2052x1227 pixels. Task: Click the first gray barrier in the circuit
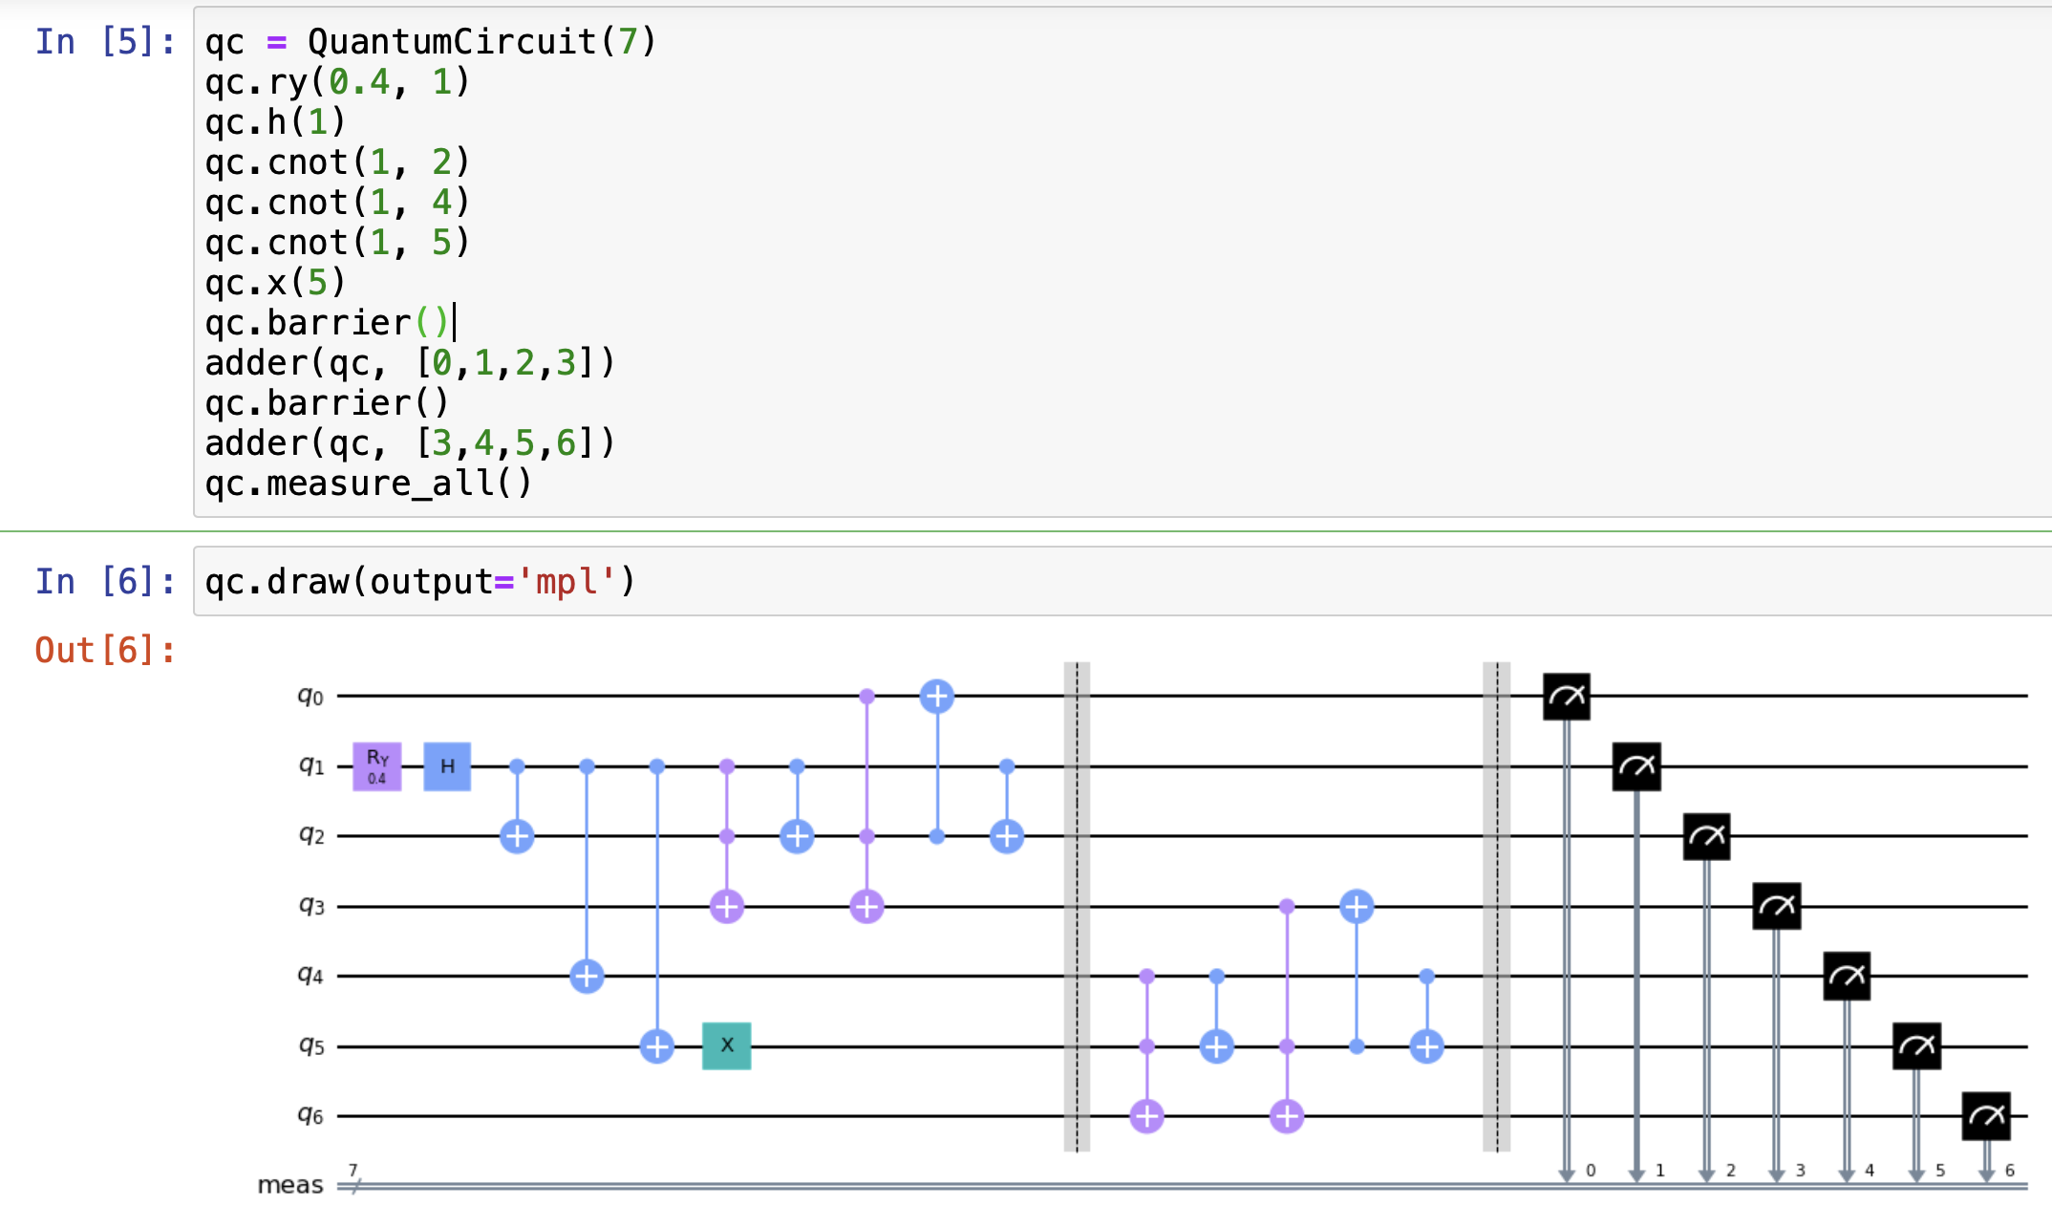[1077, 906]
